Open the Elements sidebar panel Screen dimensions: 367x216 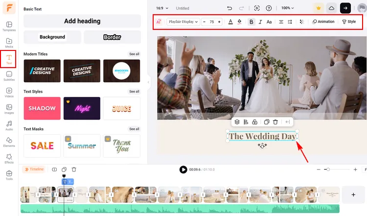coord(9,142)
